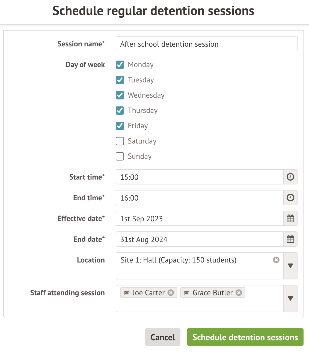Clear the selected Site 1: Hall location
309x352 pixels.
click(276, 260)
